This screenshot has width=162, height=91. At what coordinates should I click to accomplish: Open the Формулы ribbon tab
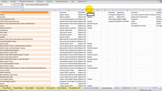[40, 2]
